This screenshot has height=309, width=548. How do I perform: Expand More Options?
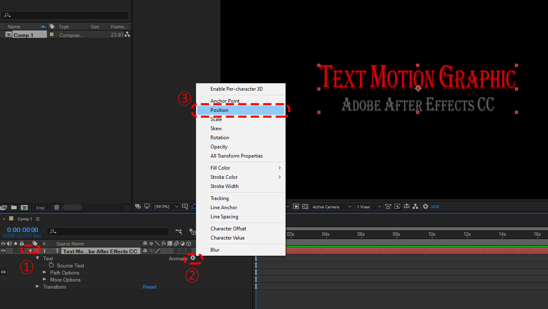pyautogui.click(x=44, y=279)
